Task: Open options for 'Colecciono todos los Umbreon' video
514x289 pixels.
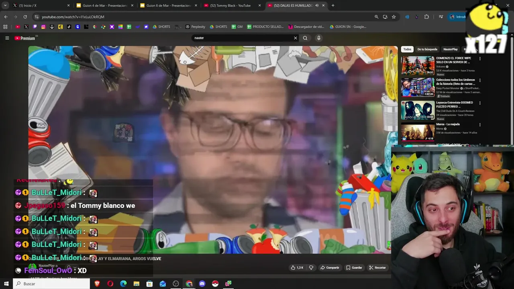Action: (480, 80)
